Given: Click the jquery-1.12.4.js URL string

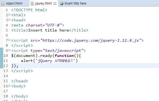Looking at the screenshot, I should click(x=91, y=41).
